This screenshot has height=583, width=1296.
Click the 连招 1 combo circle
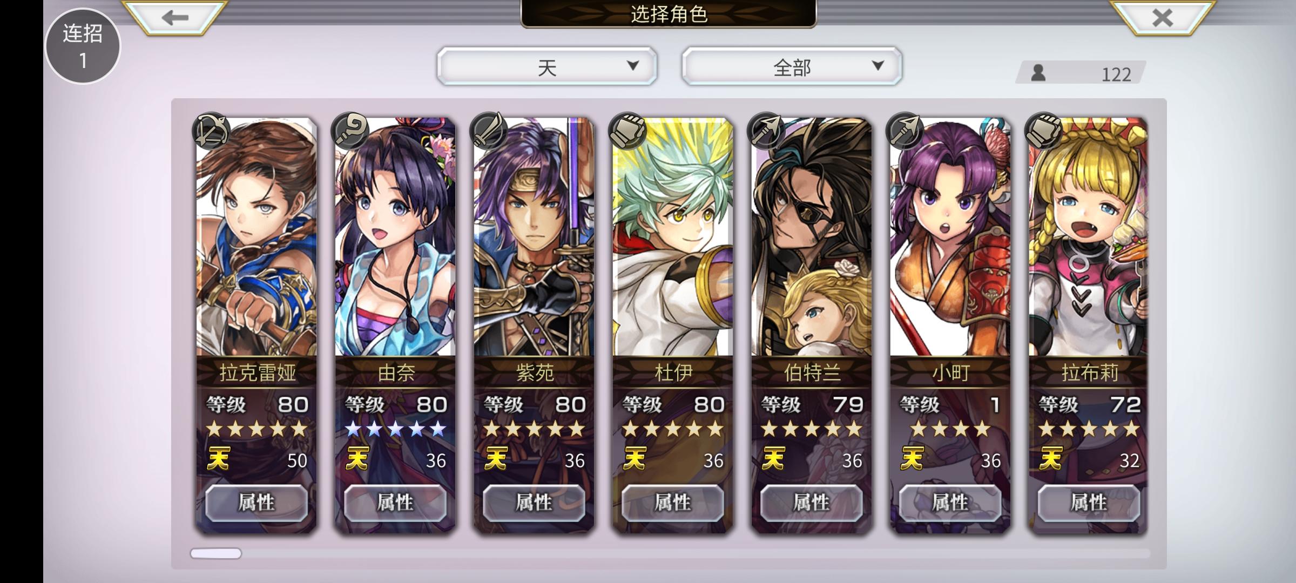[83, 46]
